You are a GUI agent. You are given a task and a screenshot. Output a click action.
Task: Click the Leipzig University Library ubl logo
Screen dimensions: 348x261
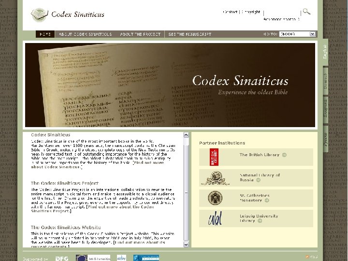(215, 218)
